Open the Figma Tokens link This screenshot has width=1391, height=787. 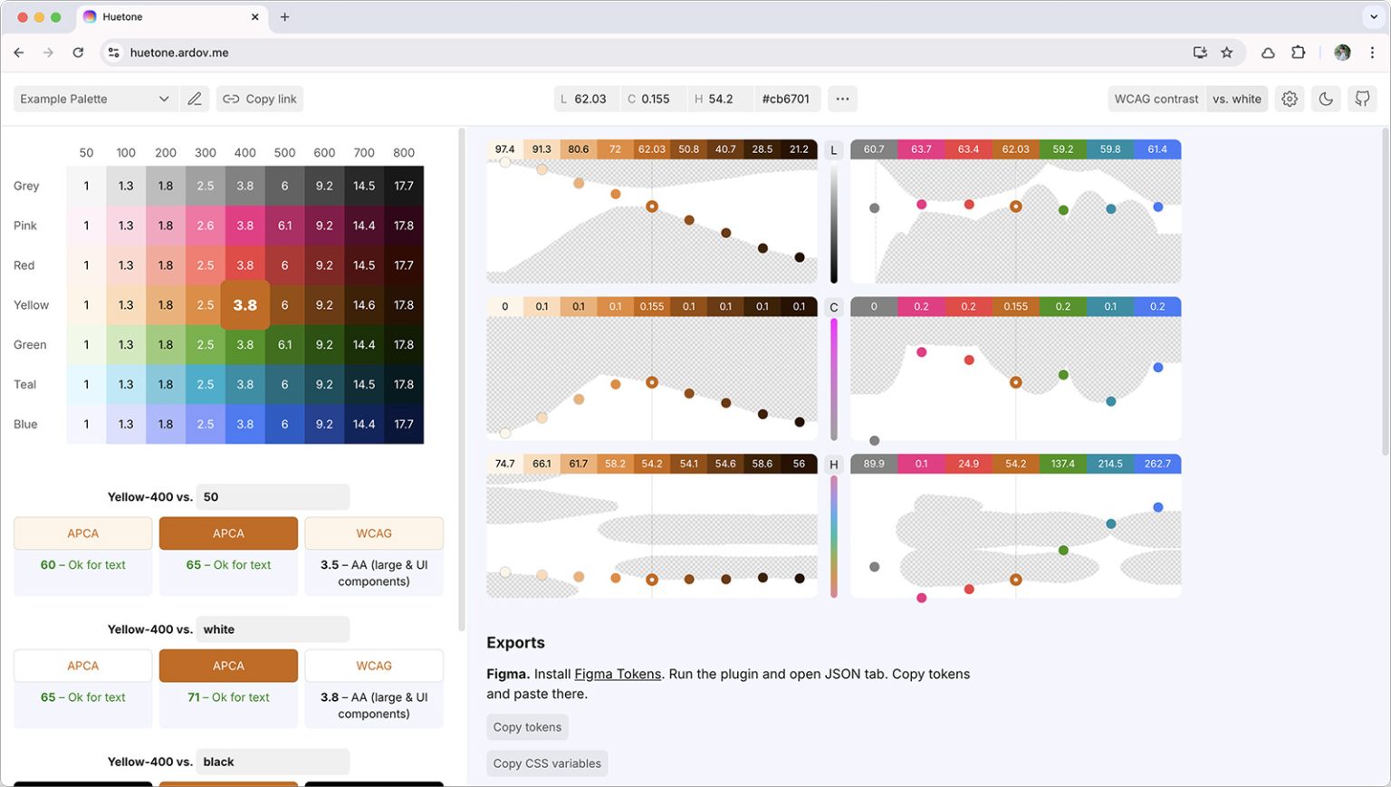point(618,674)
